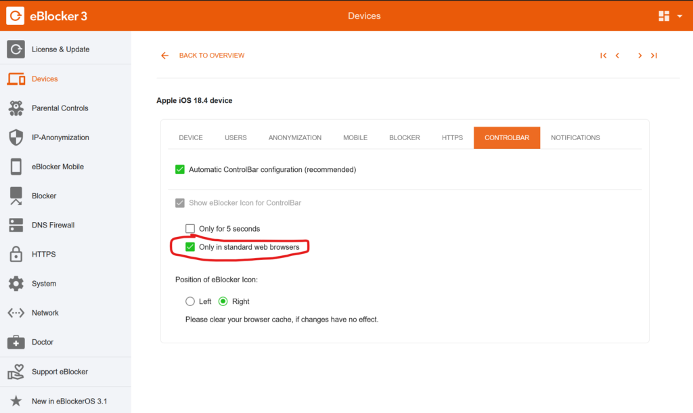Click the clear browser cache hint text

282,320
